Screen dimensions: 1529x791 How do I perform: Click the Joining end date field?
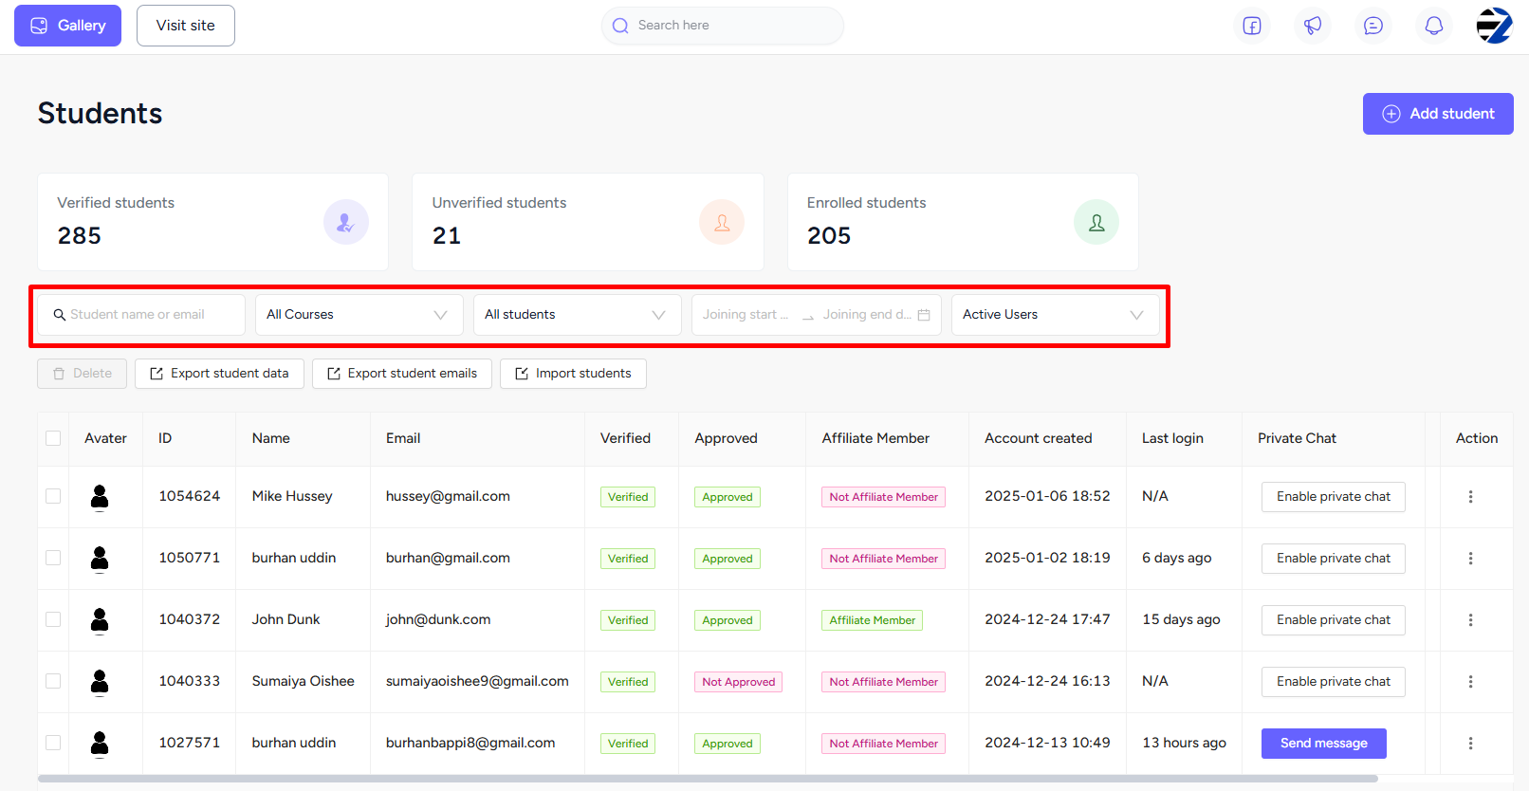867,315
